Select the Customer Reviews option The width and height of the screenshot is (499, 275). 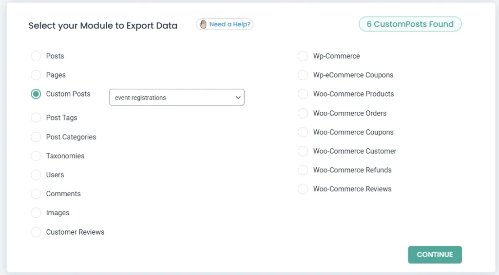tap(36, 232)
